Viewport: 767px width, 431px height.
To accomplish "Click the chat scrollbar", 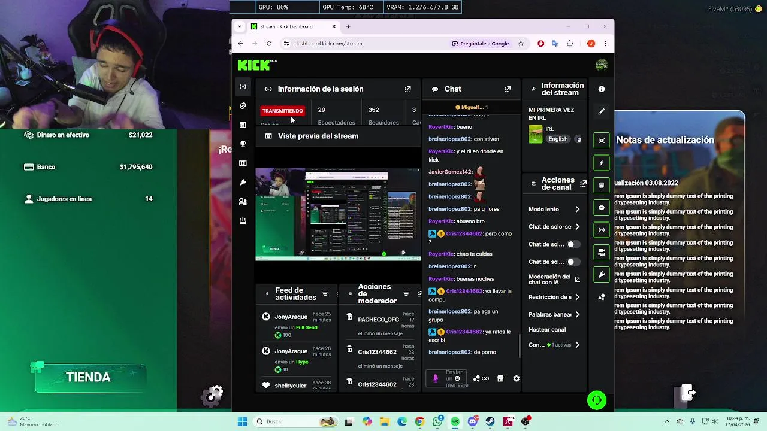I will 520,346.
